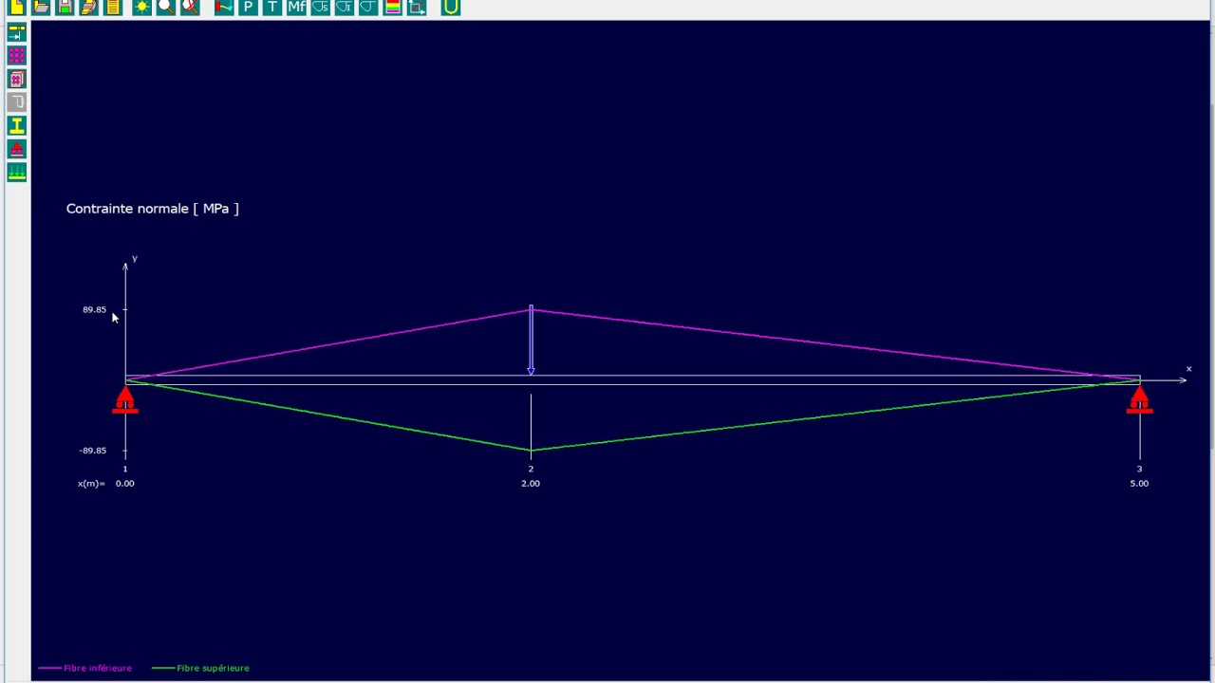Click the red support at node 1
The image size is (1215, 683).
(125, 399)
